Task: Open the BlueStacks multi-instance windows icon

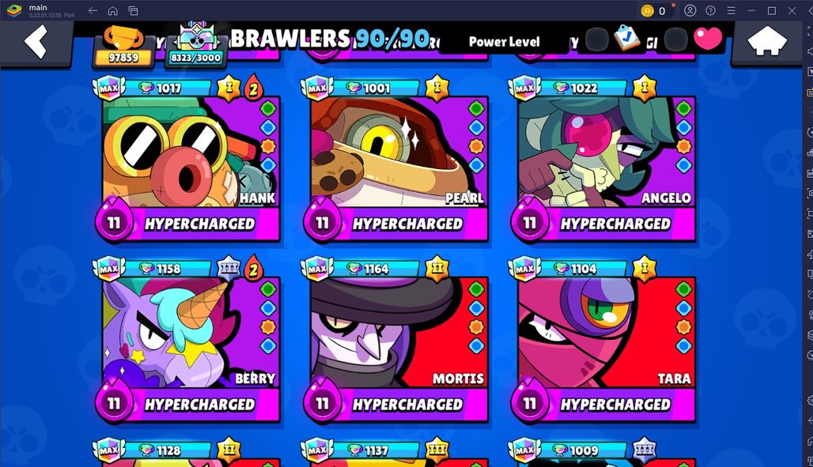Action: pos(133,10)
